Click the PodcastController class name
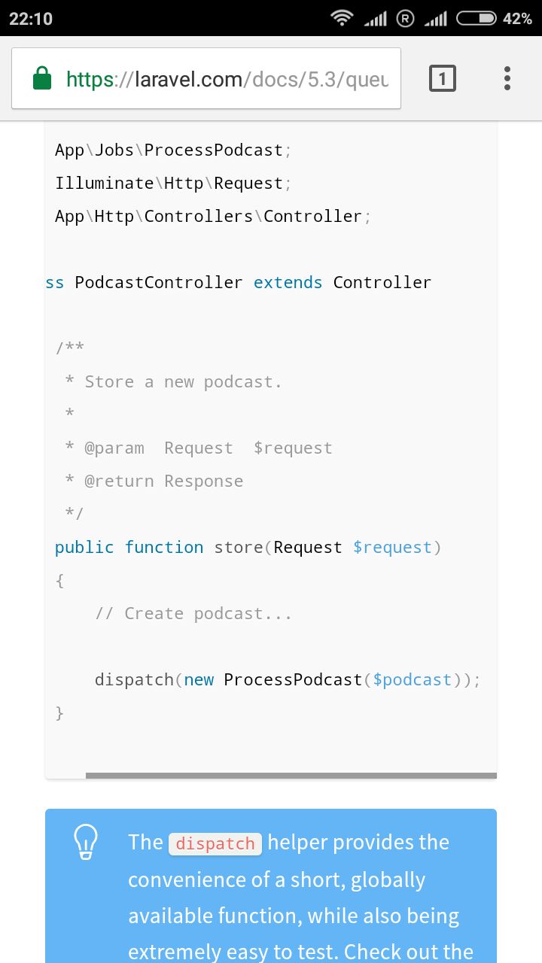 click(158, 283)
